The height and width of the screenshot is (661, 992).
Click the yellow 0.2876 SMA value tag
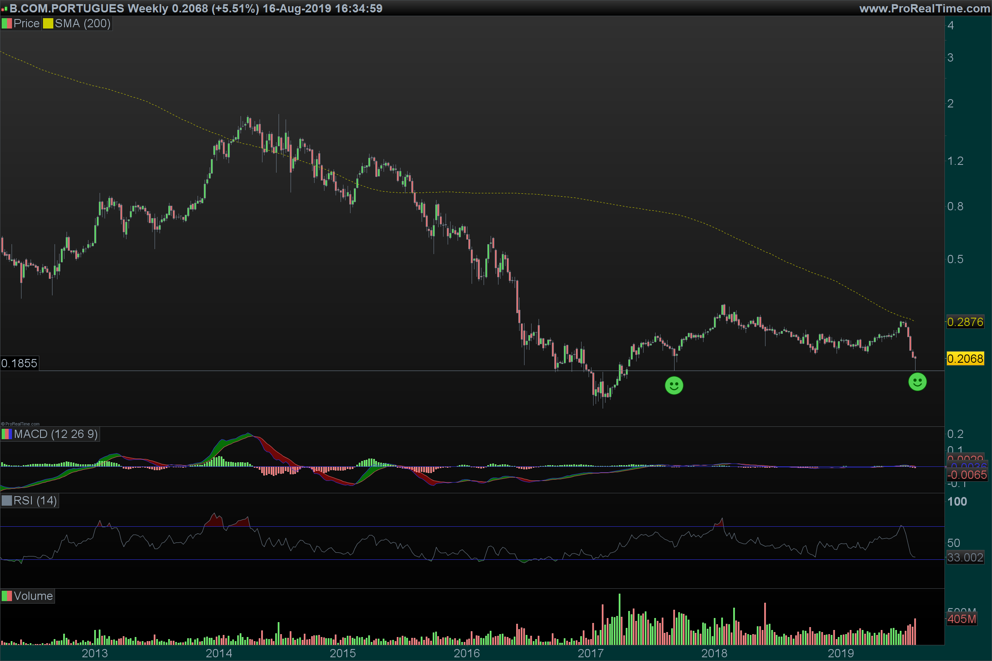965,322
